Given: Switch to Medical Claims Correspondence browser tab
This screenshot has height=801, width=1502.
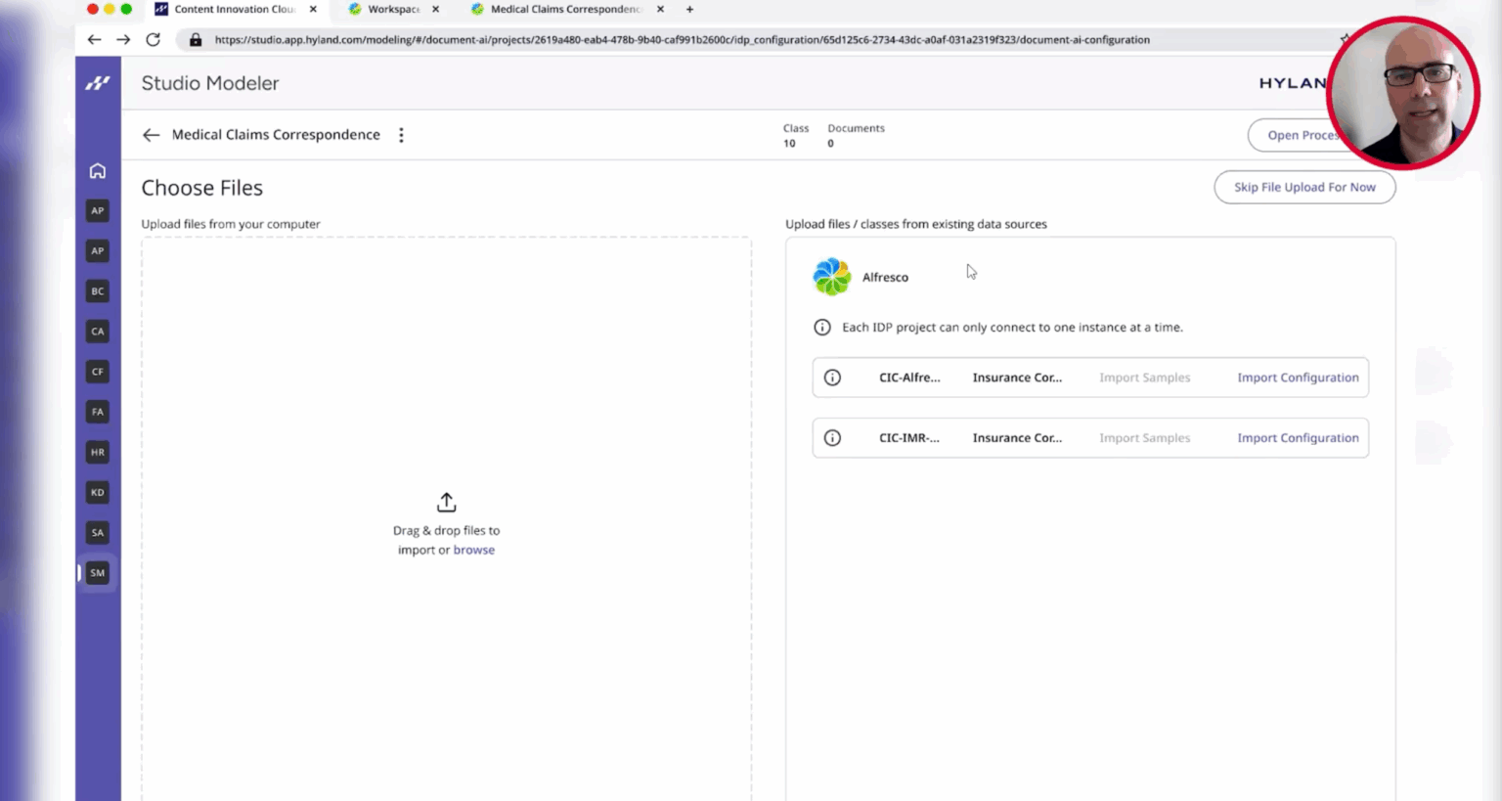Looking at the screenshot, I should tap(564, 10).
